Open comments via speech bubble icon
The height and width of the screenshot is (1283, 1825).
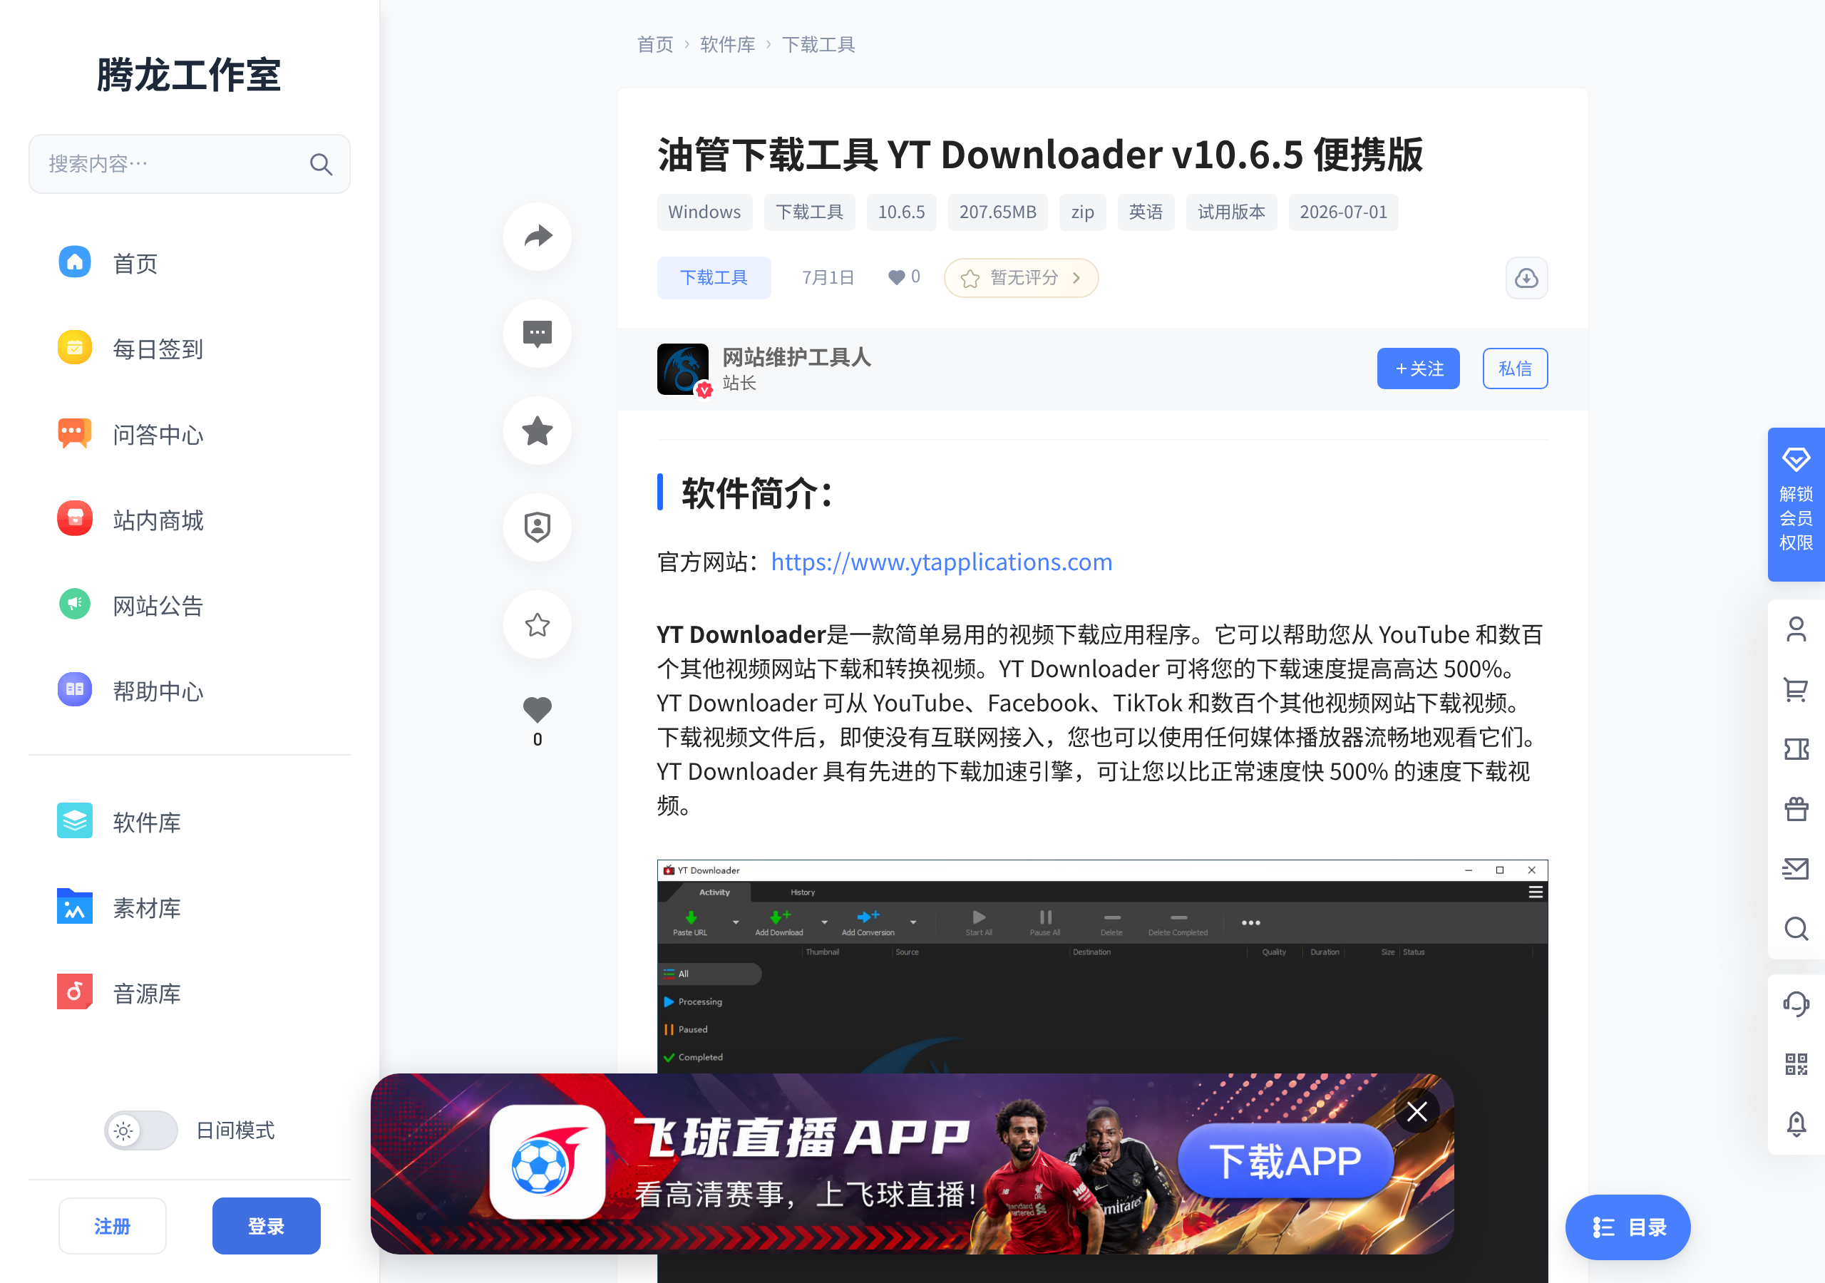(538, 333)
